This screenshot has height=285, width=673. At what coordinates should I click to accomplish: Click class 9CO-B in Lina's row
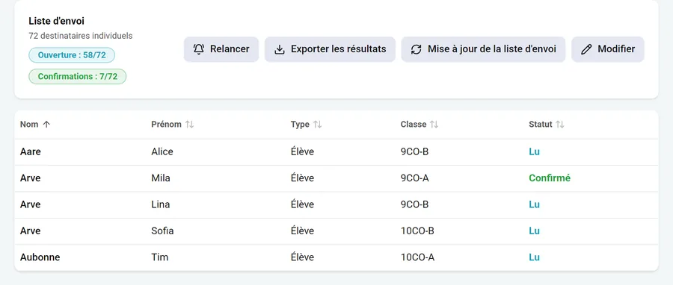(414, 204)
